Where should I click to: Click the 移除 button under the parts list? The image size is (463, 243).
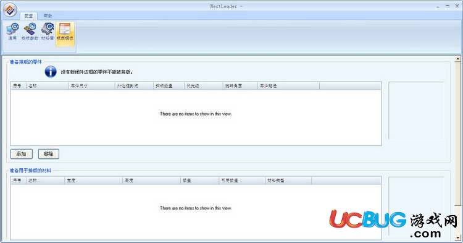[x=49, y=154]
